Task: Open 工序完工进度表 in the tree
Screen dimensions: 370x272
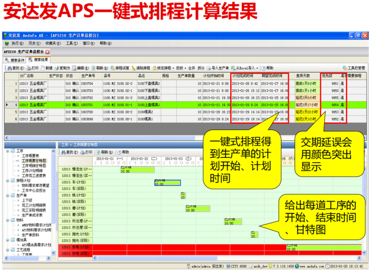Action: (x=34, y=176)
